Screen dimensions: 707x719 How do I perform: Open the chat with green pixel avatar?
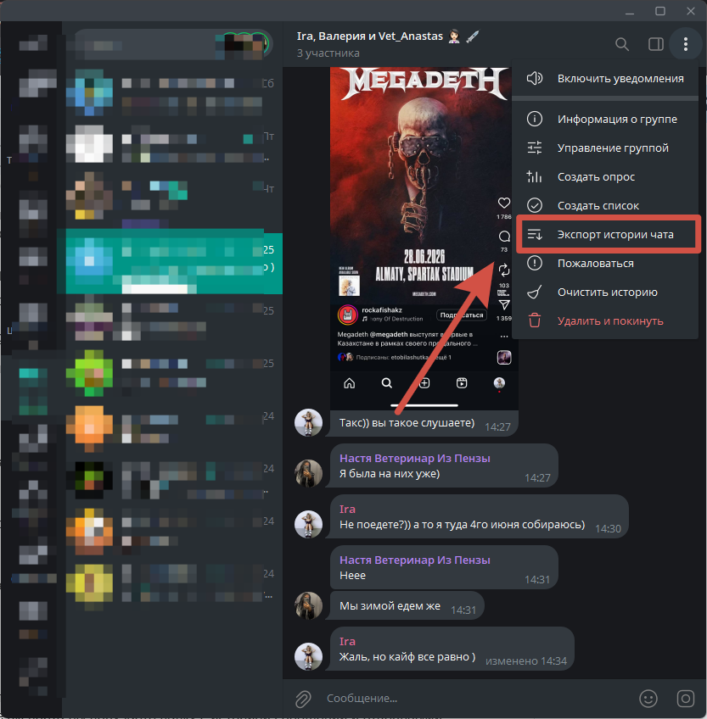89,373
